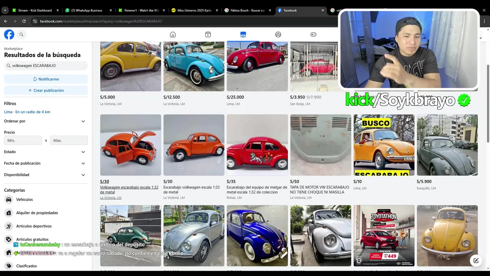
Task: Expand Ordenar por filter
Action: [46, 121]
